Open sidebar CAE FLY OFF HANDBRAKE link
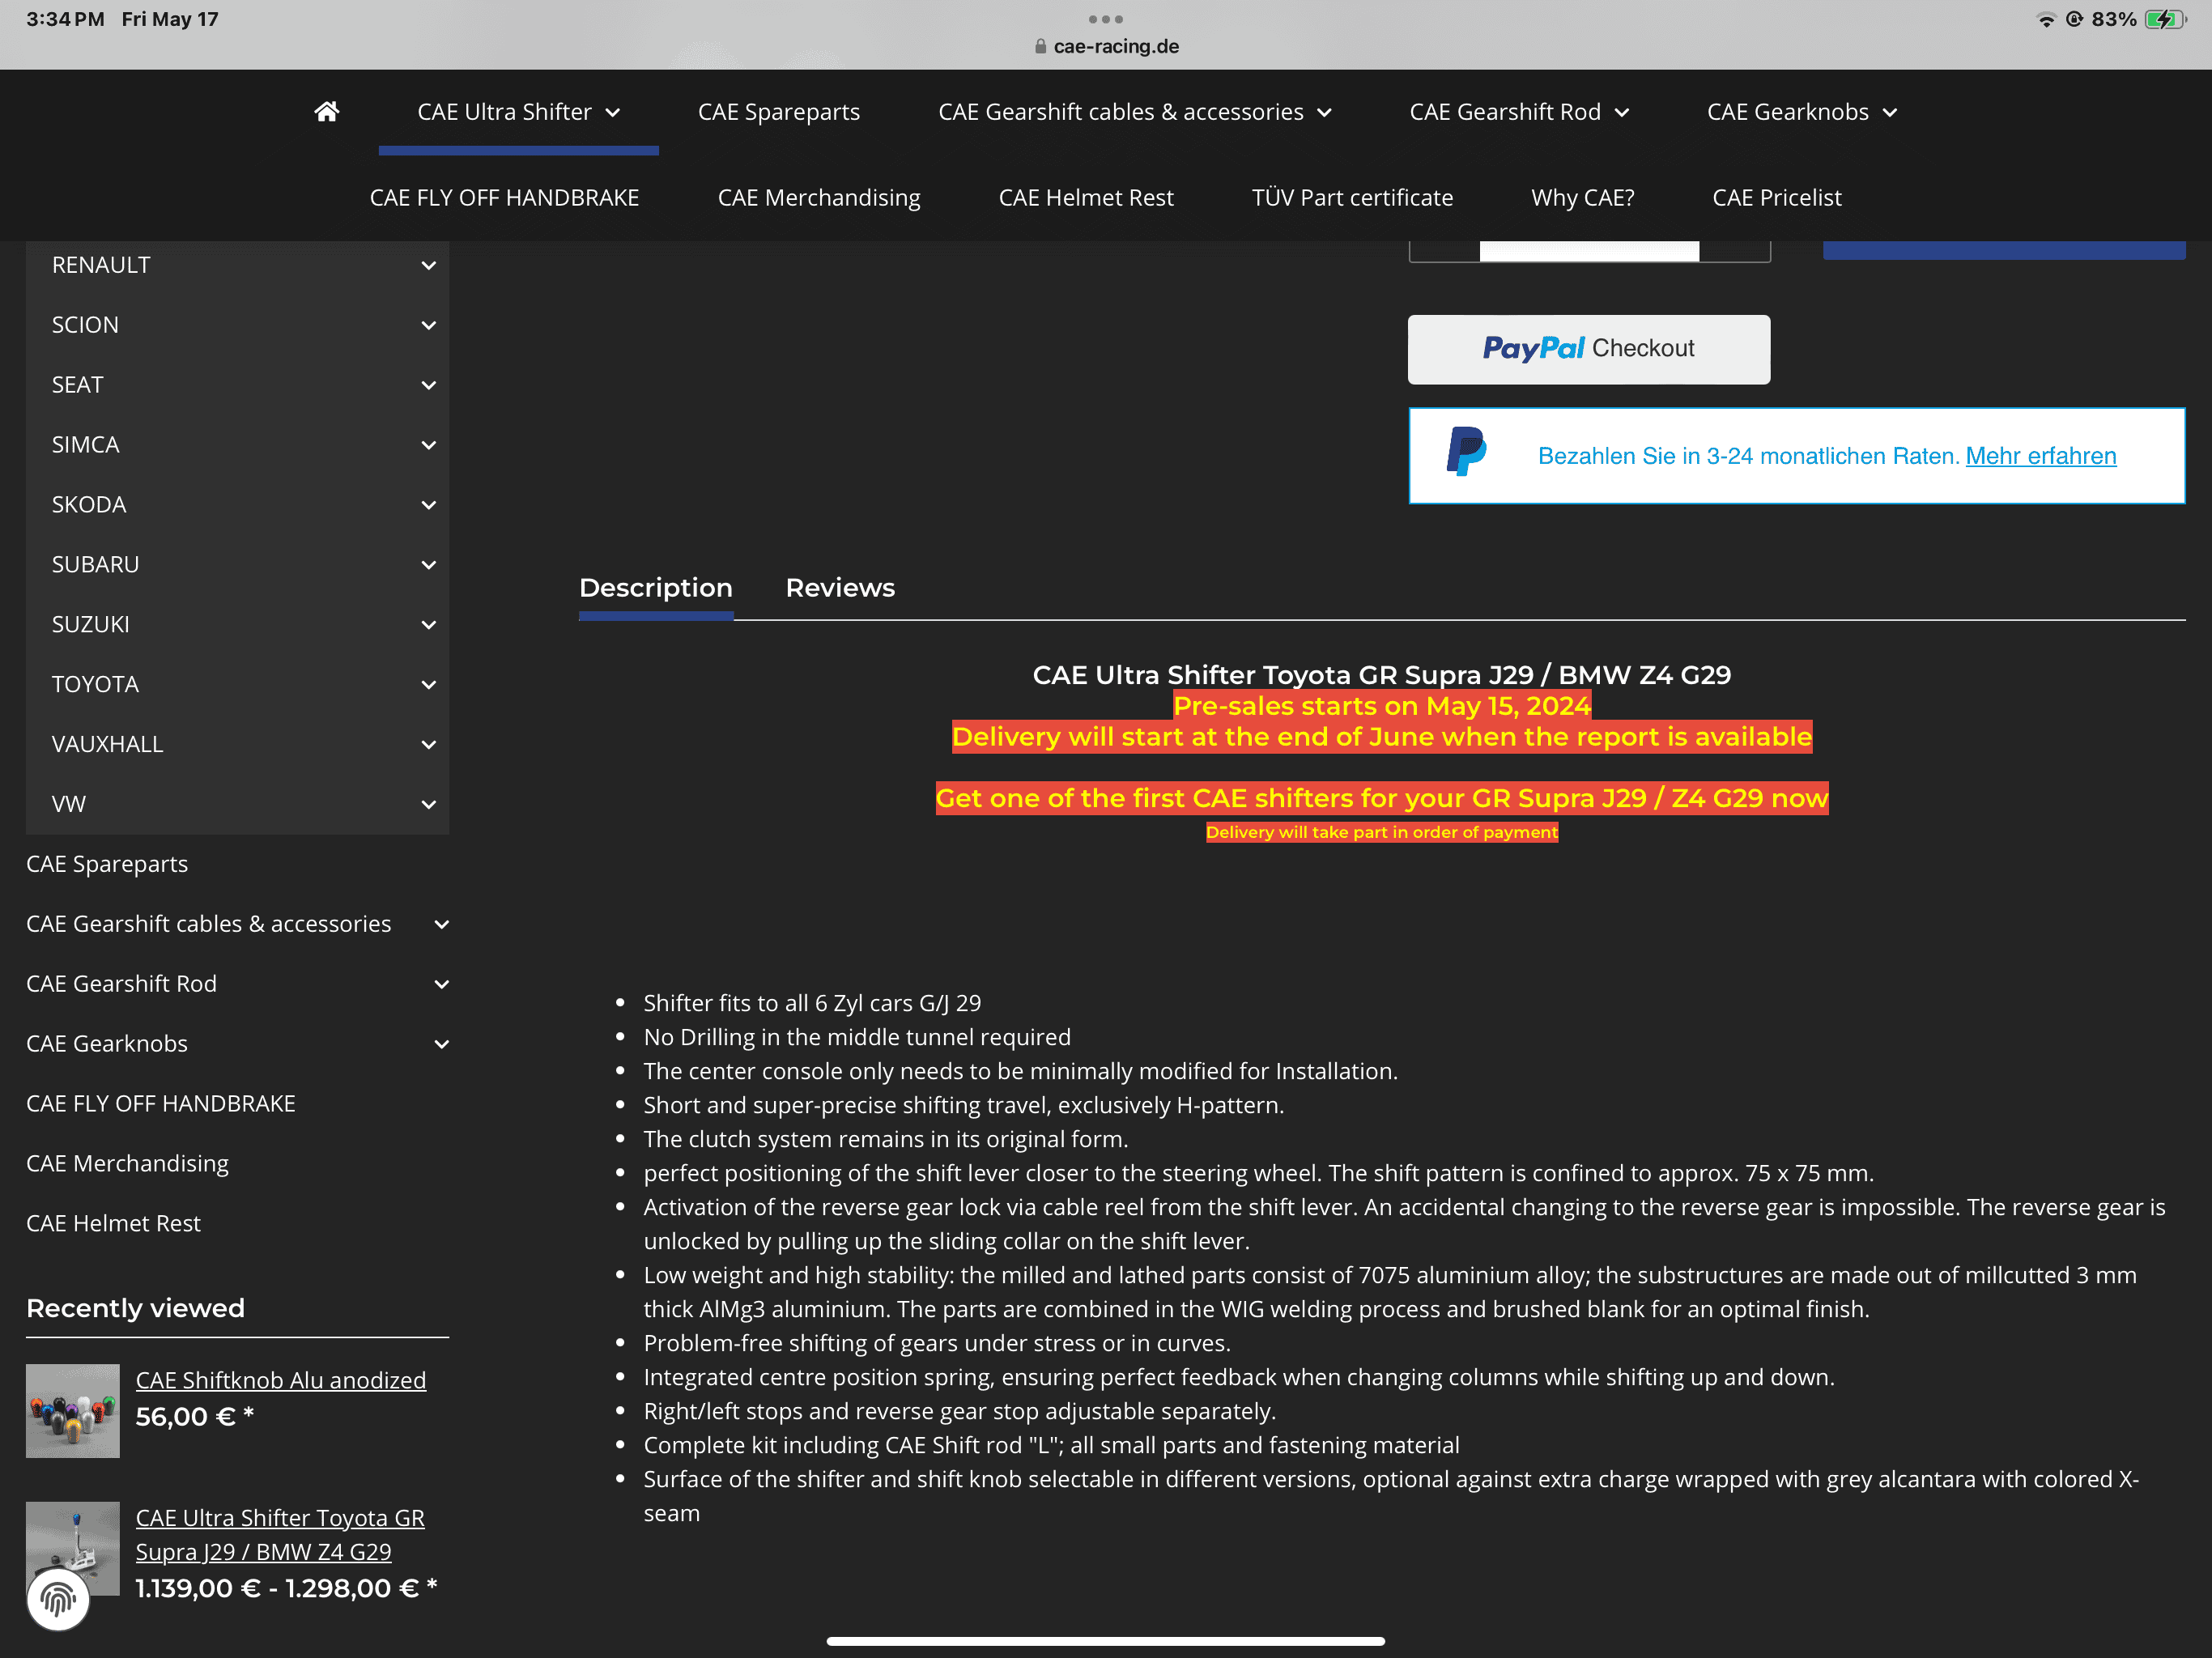This screenshot has height=1658, width=2212. [161, 1104]
